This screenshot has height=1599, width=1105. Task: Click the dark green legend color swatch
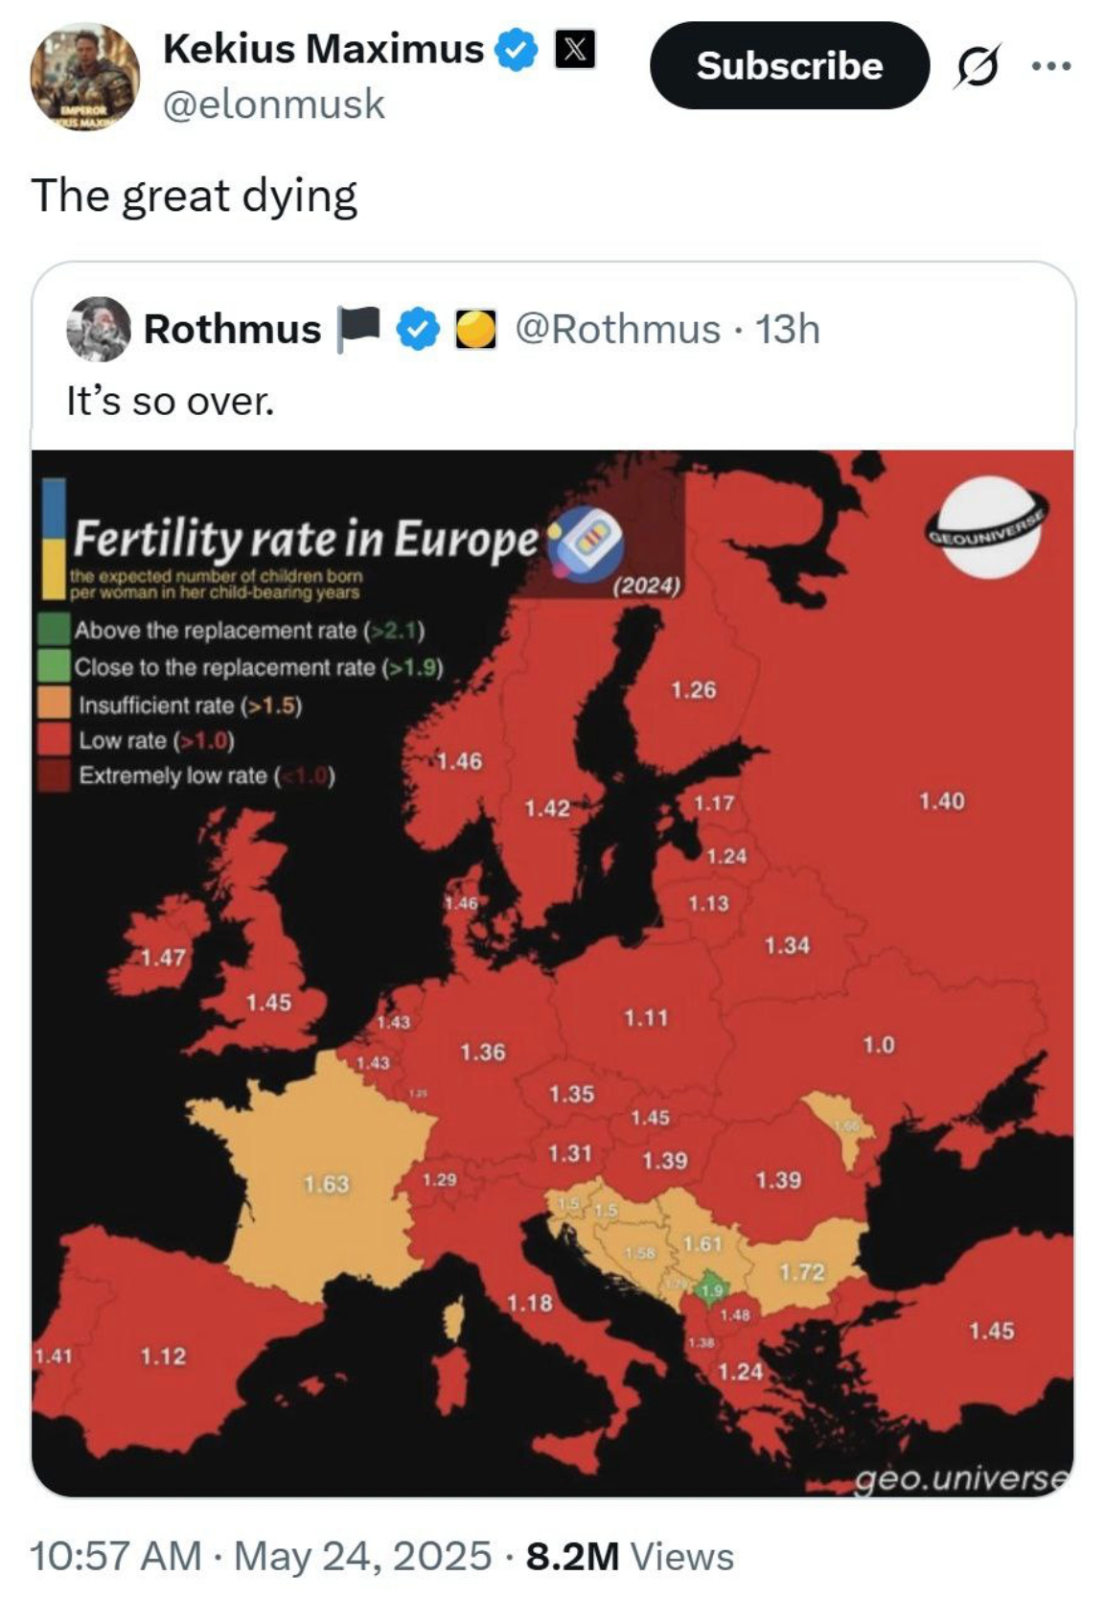[55, 630]
